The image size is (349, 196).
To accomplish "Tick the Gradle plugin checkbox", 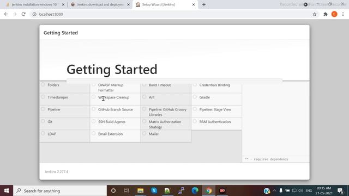I will [195, 97].
